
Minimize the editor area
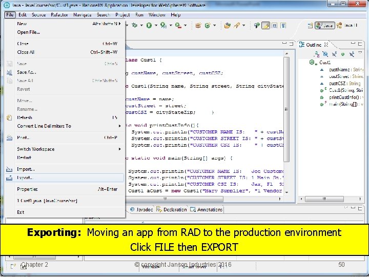click(284, 43)
